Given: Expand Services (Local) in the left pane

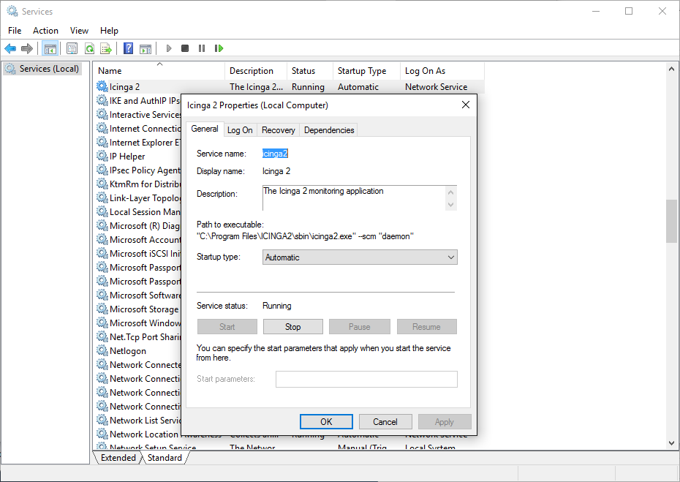Looking at the screenshot, I should pyautogui.click(x=44, y=68).
